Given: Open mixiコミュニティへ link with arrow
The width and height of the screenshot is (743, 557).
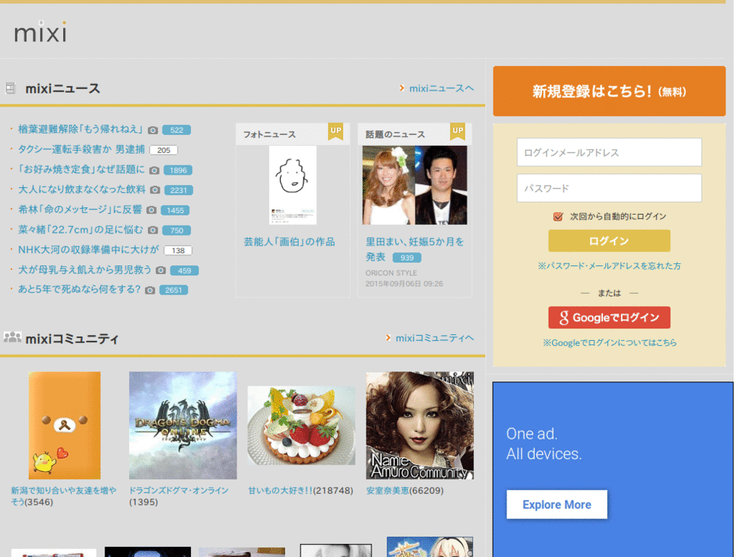Looking at the screenshot, I should coord(430,338).
